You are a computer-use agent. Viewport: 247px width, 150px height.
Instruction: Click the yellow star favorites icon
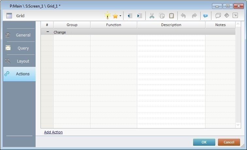(x=115, y=16)
